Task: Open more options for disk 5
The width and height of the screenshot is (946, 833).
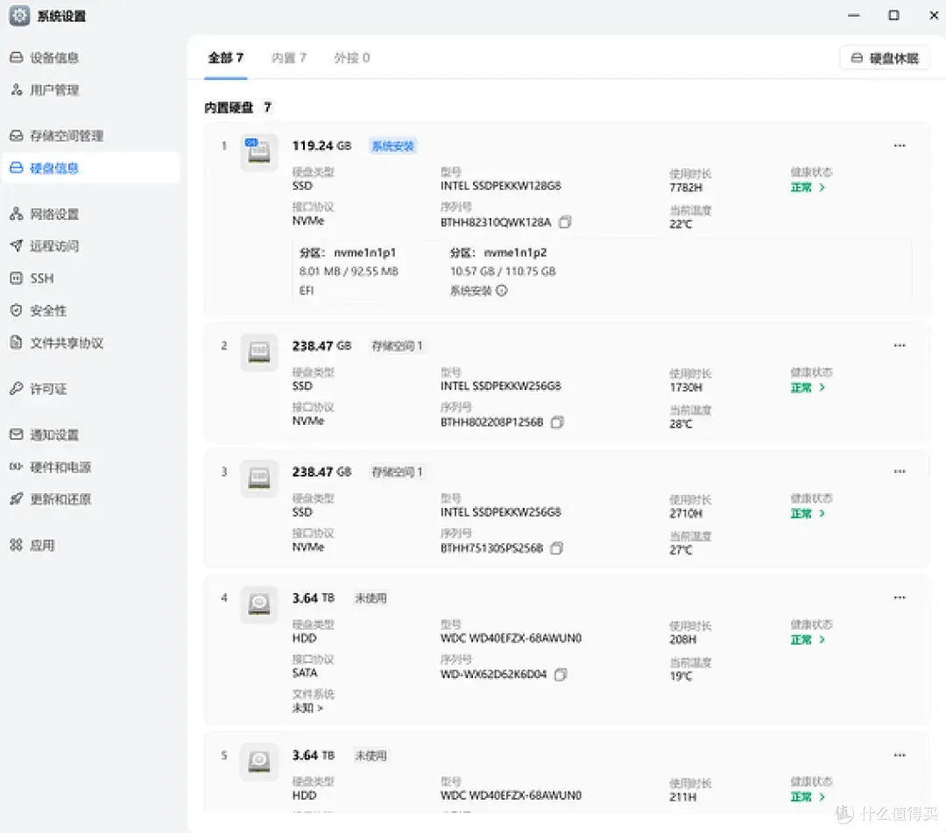Action: (x=900, y=755)
